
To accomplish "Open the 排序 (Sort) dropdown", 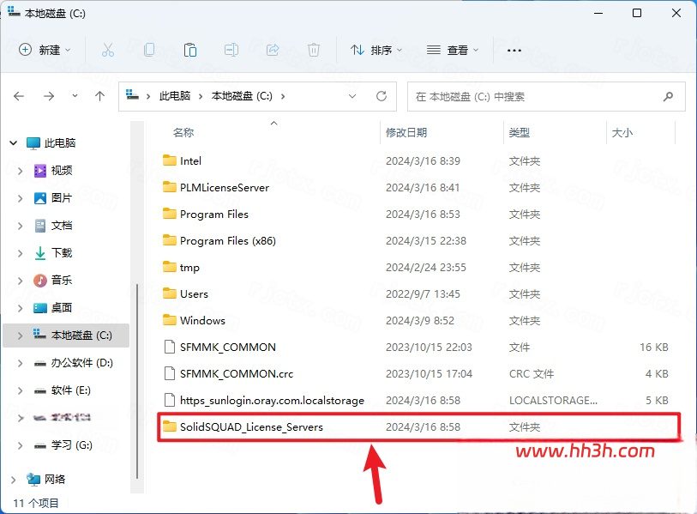I will coord(376,50).
